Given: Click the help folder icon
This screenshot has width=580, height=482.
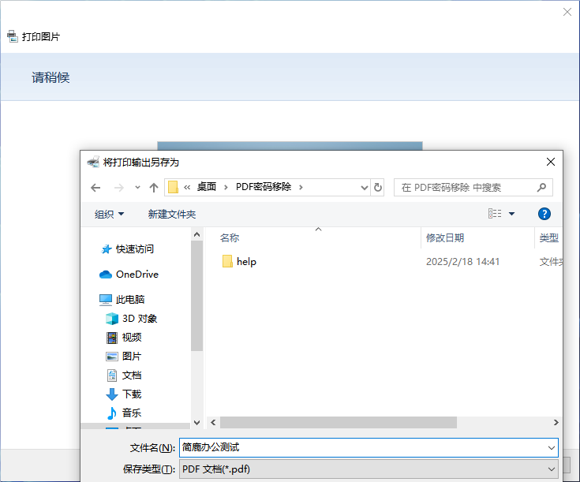Looking at the screenshot, I should click(227, 261).
